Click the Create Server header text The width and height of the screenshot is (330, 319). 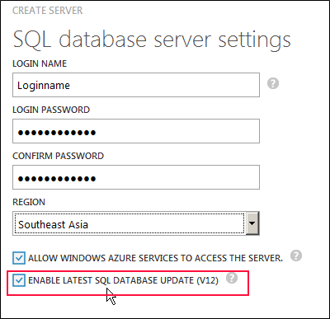47,11
